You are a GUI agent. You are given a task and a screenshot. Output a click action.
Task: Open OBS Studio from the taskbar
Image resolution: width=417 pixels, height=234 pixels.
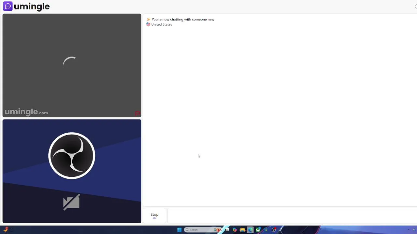point(274,230)
